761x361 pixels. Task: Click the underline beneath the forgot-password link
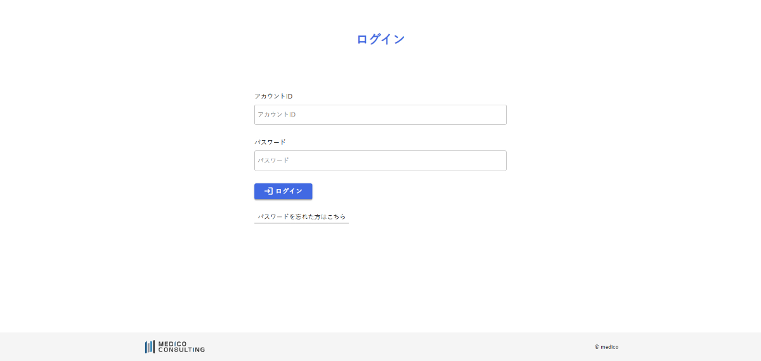301,223
